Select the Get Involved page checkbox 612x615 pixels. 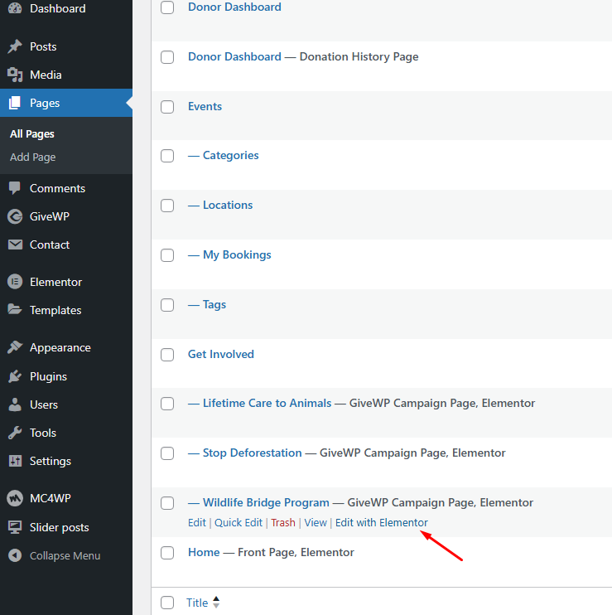pos(167,355)
